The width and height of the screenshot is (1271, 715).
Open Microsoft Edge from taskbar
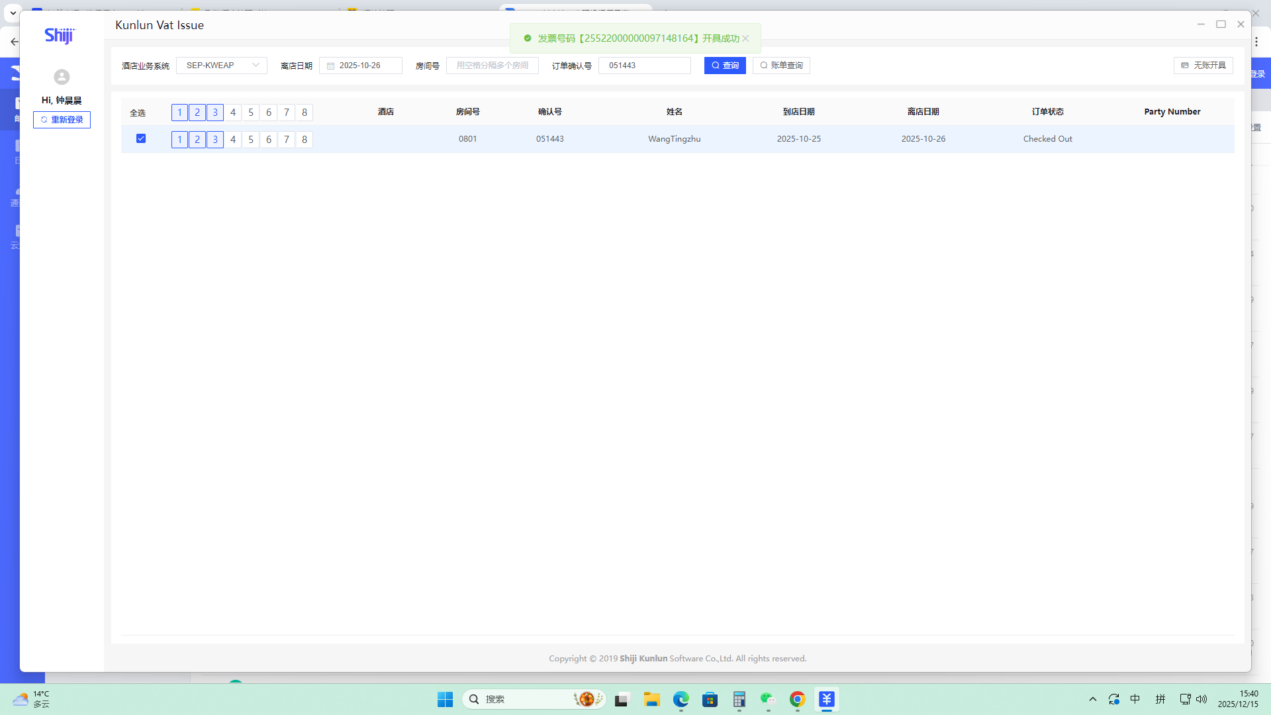pos(681,699)
